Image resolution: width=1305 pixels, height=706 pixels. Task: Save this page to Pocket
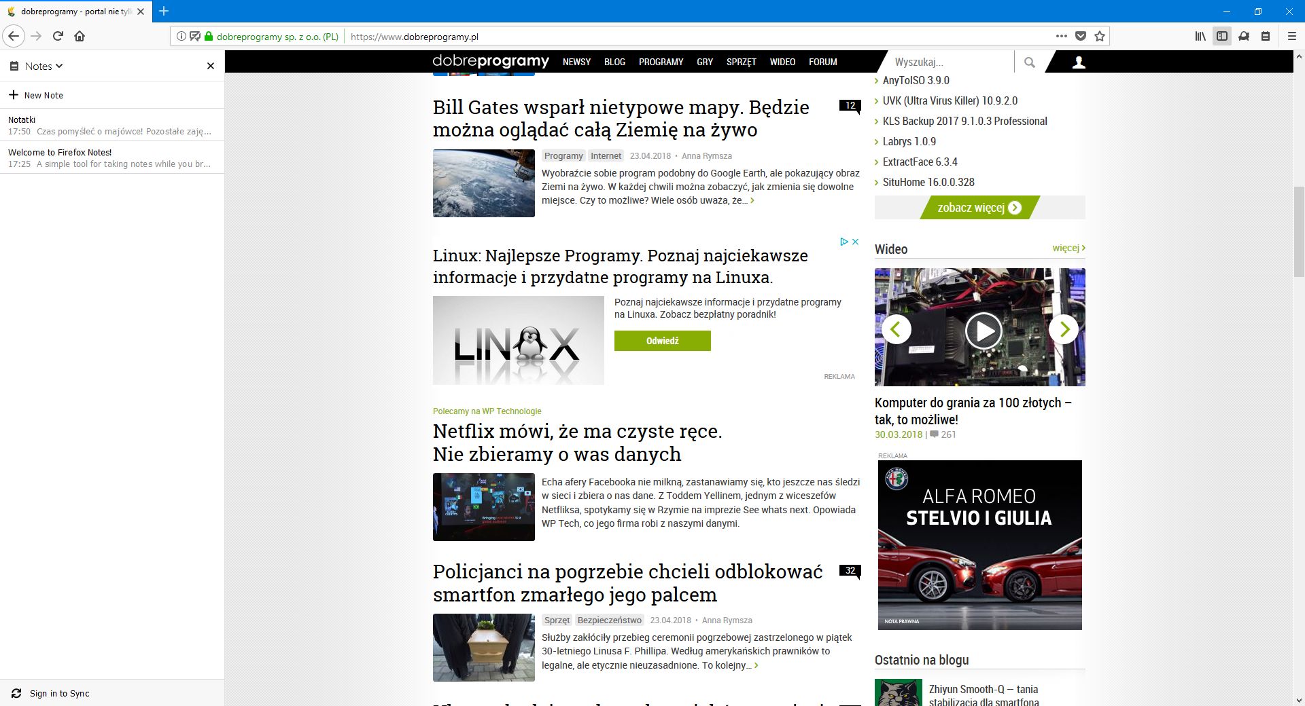(1081, 36)
